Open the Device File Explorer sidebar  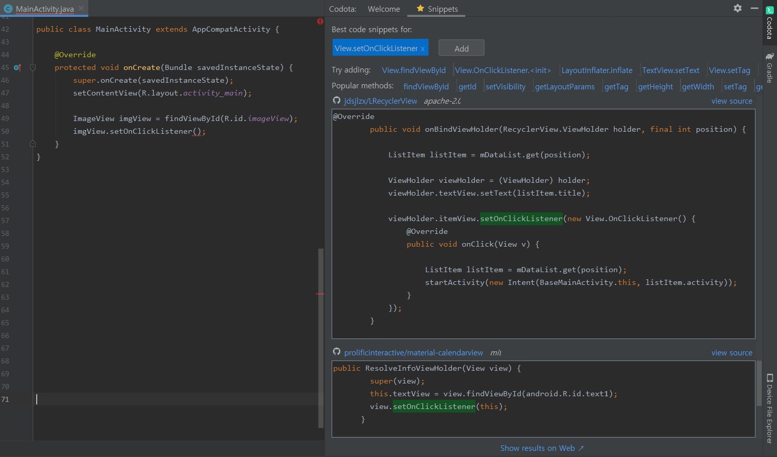(x=770, y=408)
